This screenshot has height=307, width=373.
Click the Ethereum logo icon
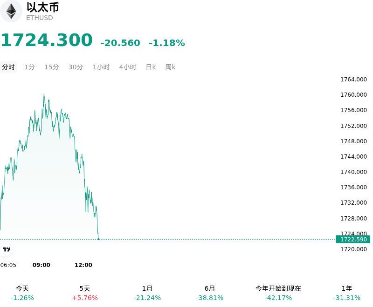point(11,11)
